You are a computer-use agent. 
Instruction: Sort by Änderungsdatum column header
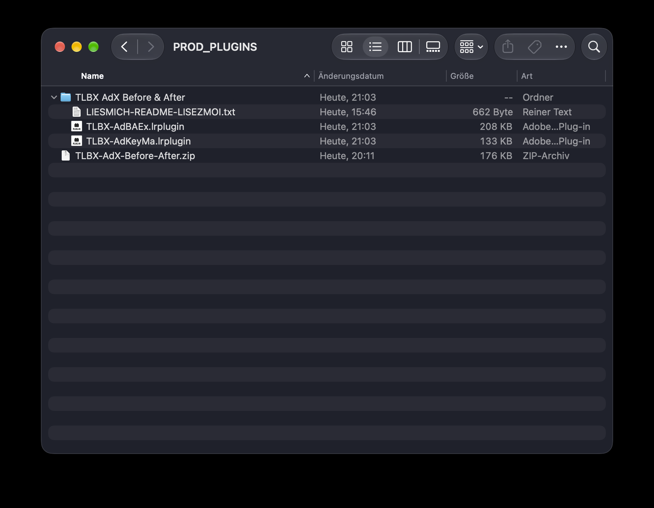(351, 76)
